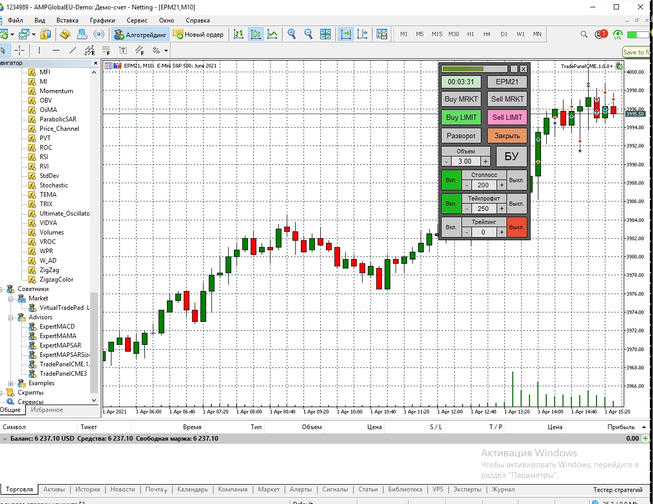Screen dimensions: 653x504
Task: Click the Data Window dollar icon
Action: (x=46, y=35)
